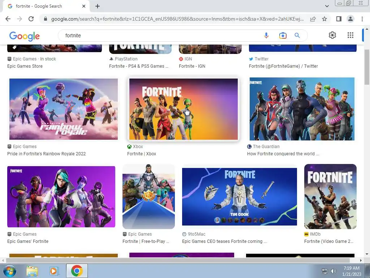Open the network icon in system tray

click(325, 271)
